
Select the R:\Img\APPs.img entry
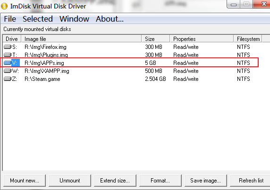pos(44,63)
